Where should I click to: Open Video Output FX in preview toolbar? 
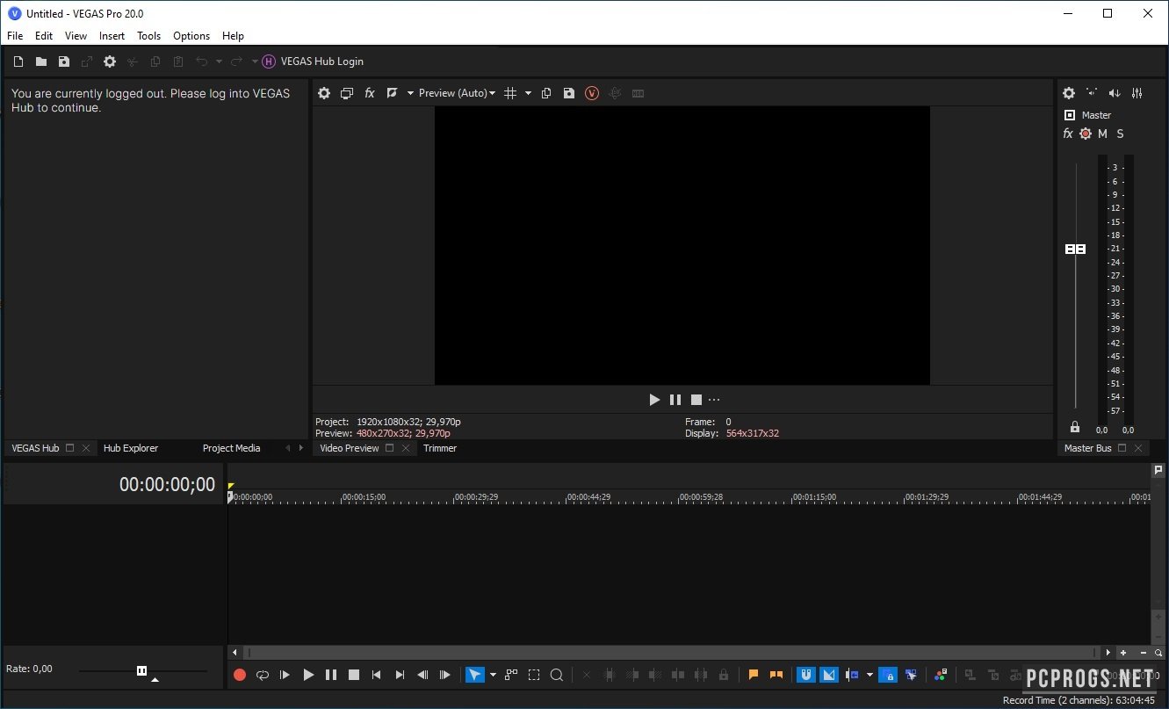click(370, 93)
